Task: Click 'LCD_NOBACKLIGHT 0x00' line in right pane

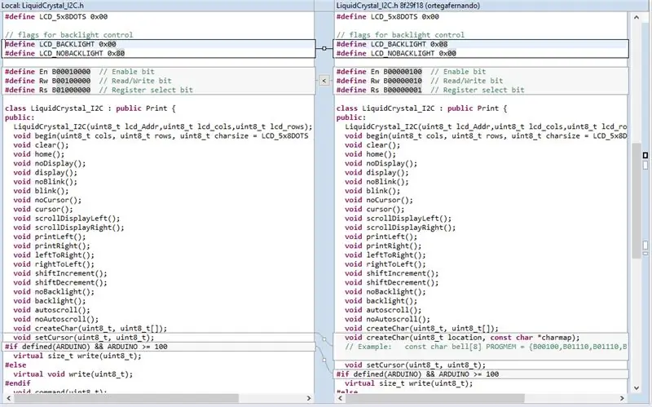Action: (x=396, y=53)
